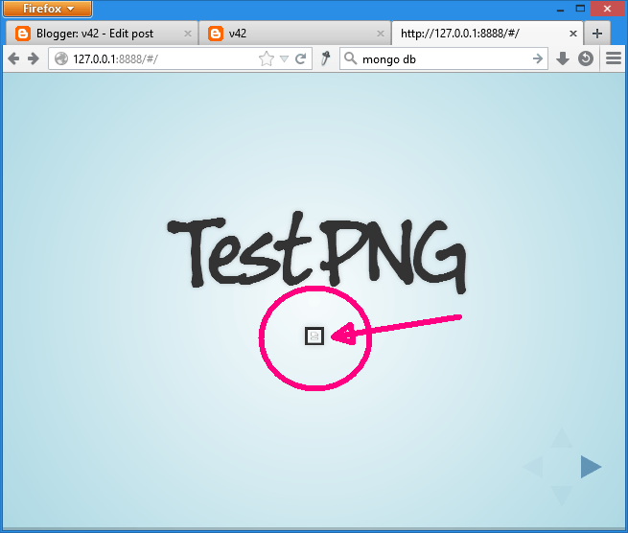This screenshot has width=628, height=533.
Task: Click the globe site identity icon
Action: coord(61,59)
